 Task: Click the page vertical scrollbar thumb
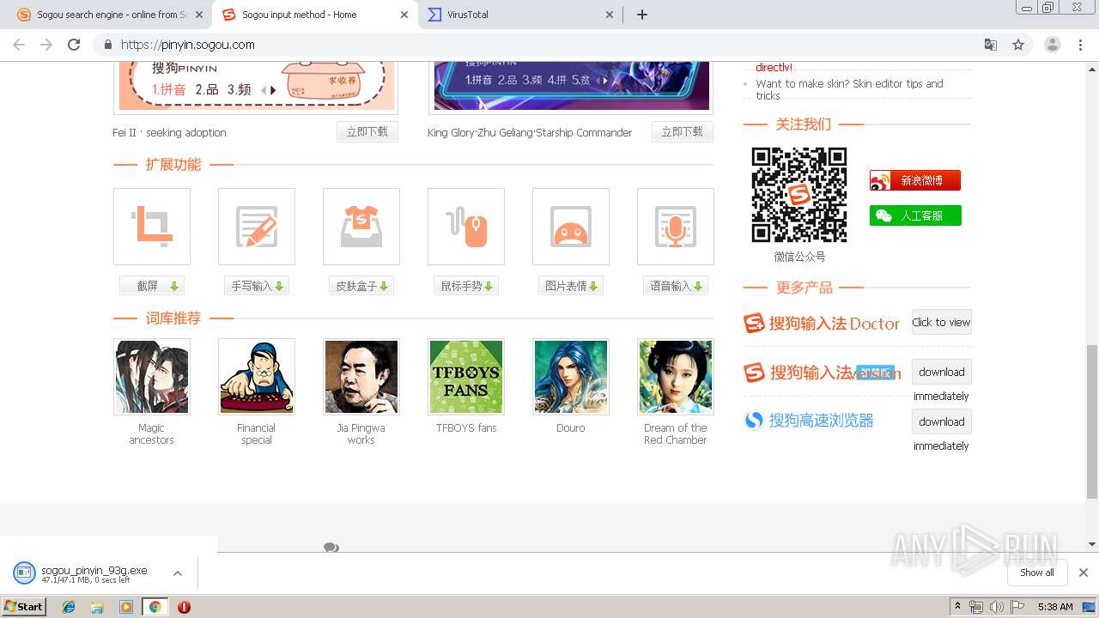[x=1091, y=421]
